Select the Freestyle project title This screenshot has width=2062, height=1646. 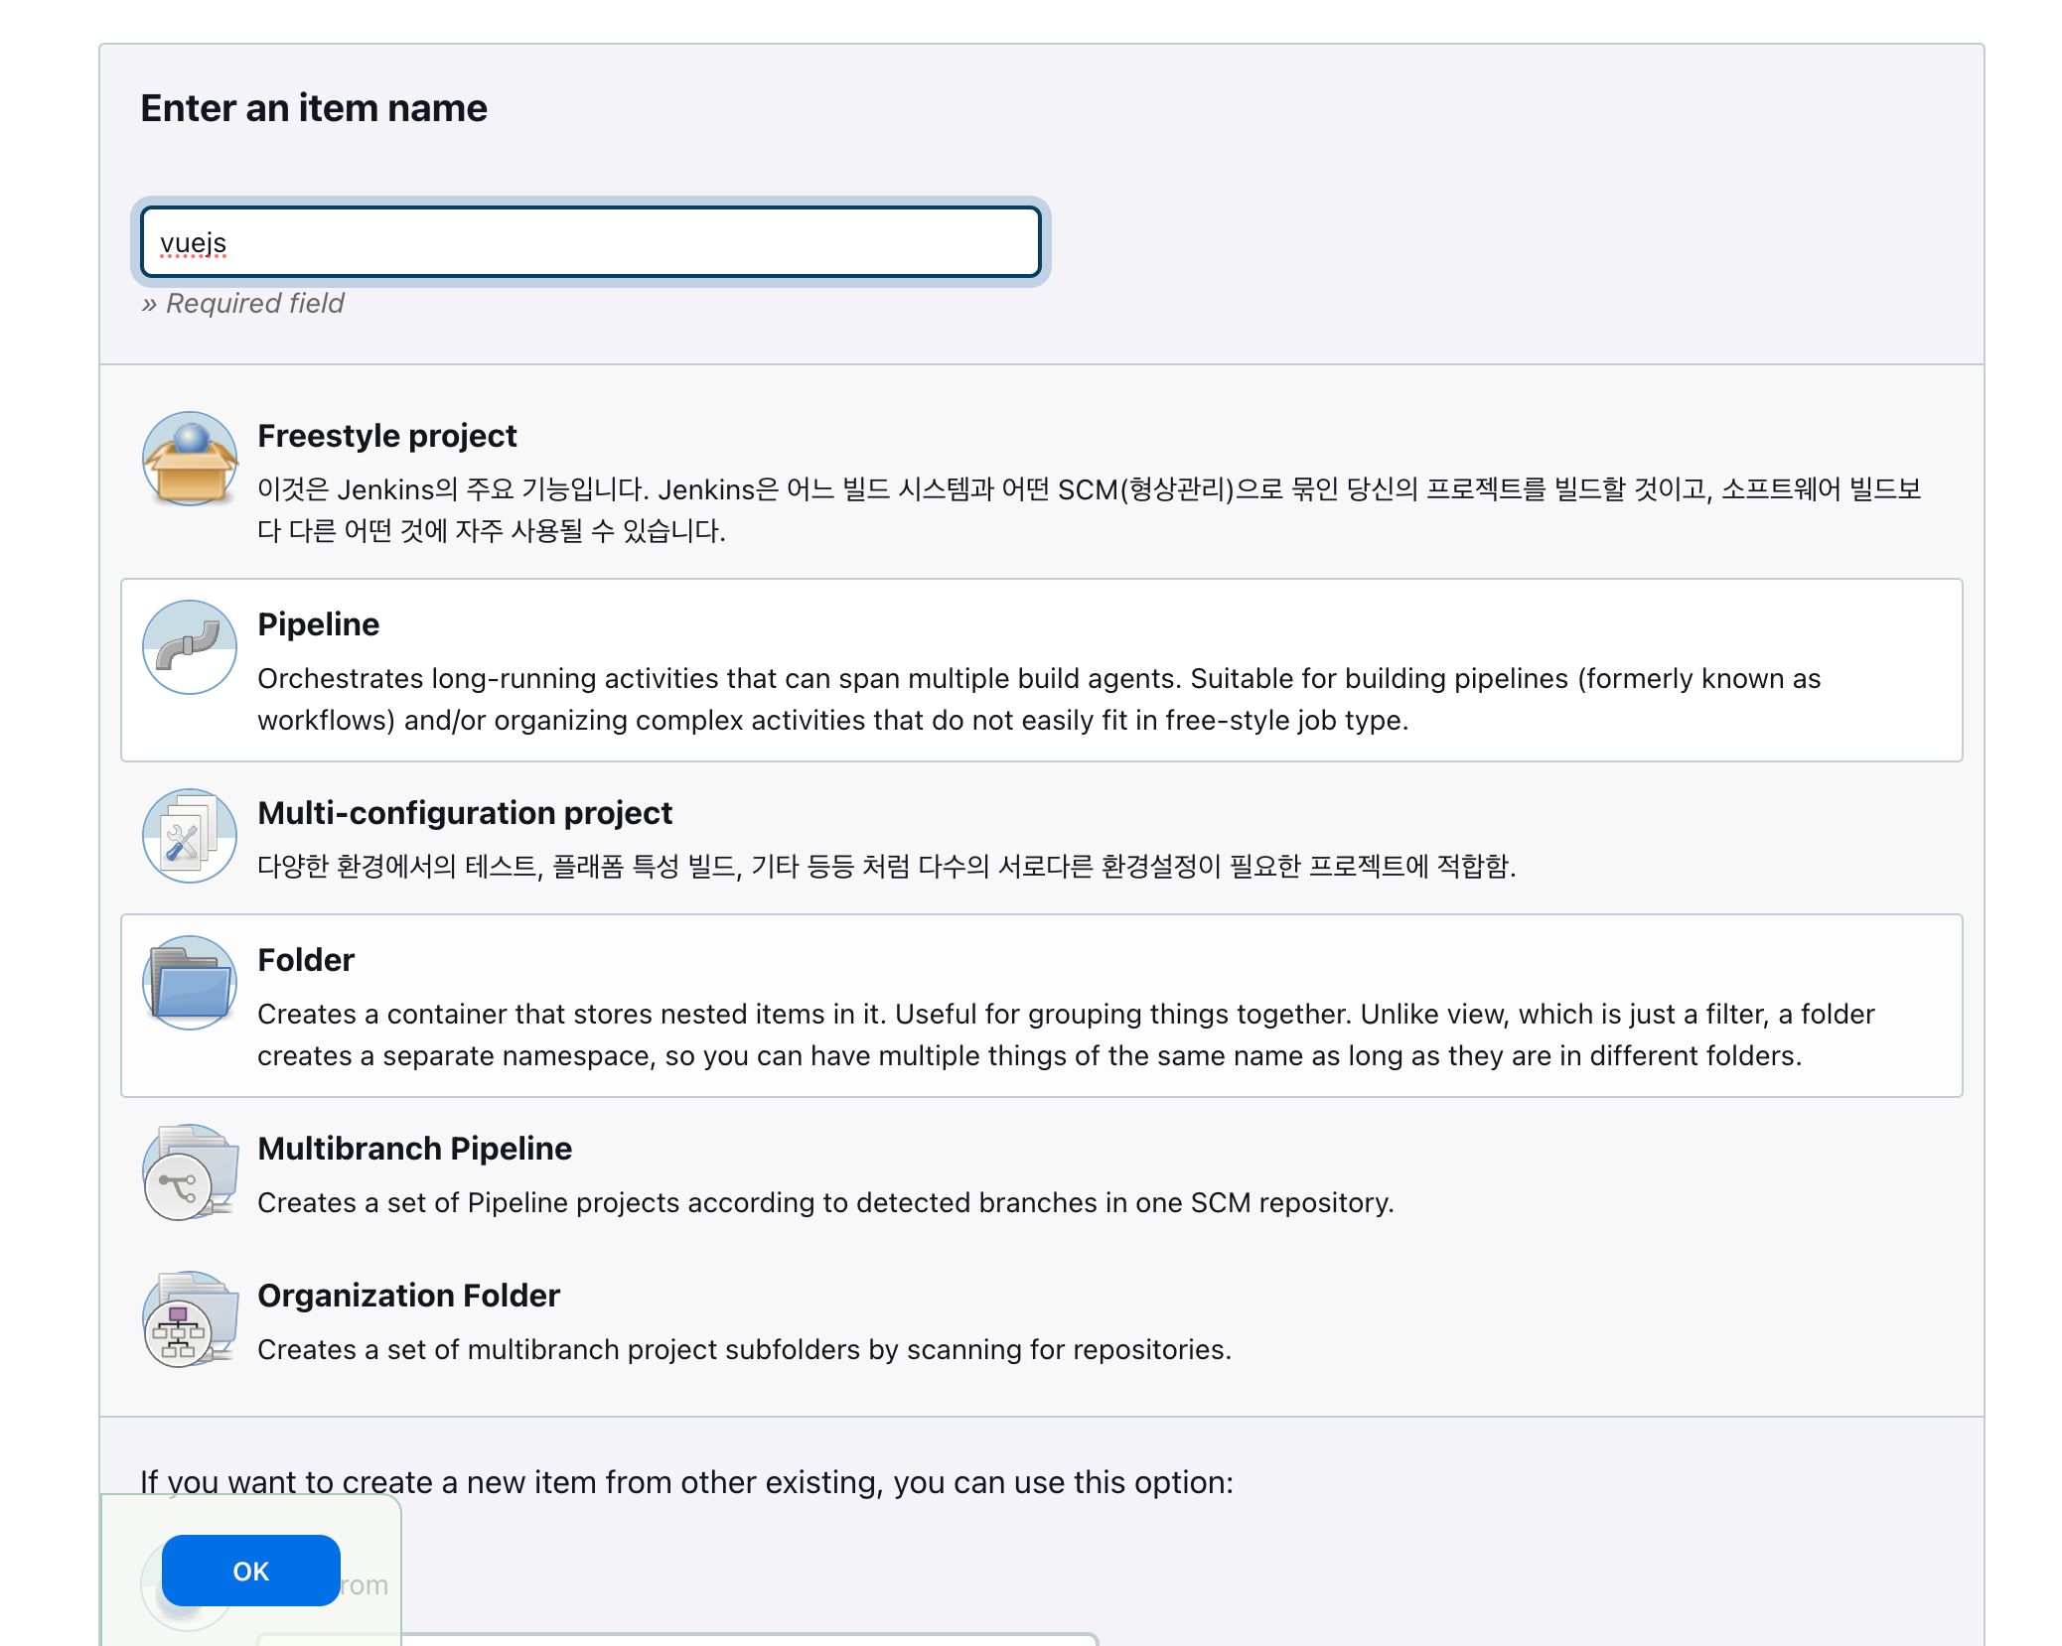pos(386,436)
